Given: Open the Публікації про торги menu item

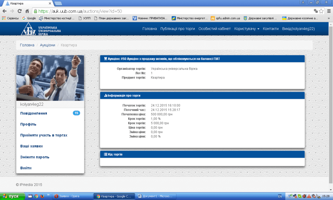Looking at the screenshot, I should point(178,29).
